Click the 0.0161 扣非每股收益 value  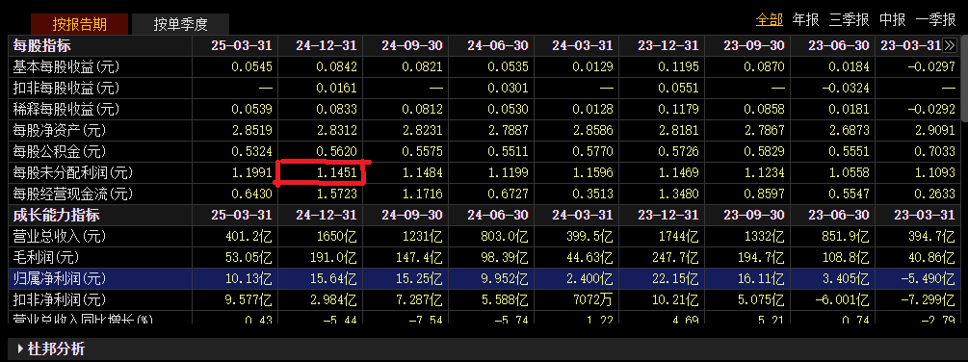tap(337, 89)
